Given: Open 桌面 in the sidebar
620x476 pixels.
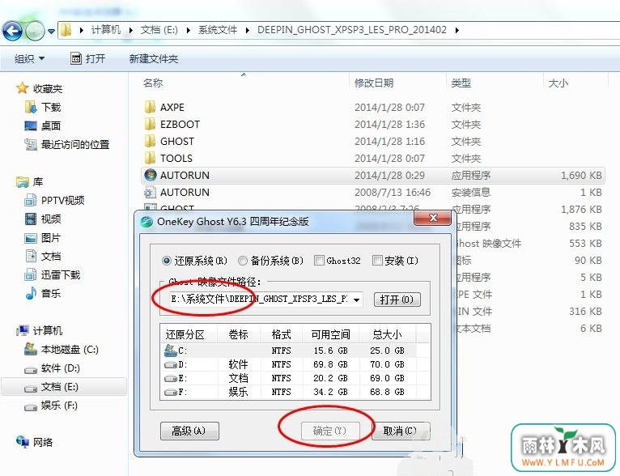Looking at the screenshot, I should pyautogui.click(x=43, y=125).
